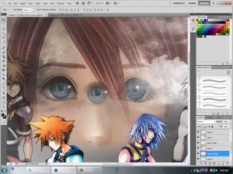Switch to the second document tab
Screen dimensions: 233x174
click(x=66, y=15)
